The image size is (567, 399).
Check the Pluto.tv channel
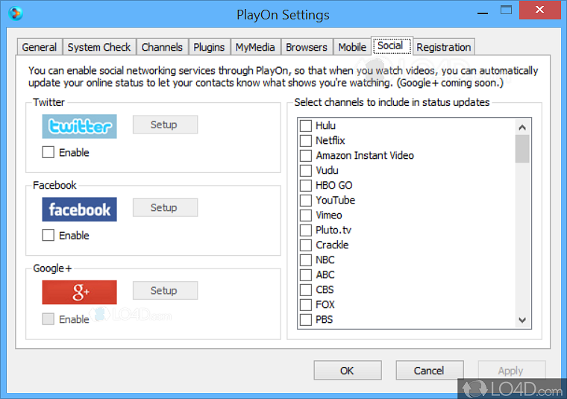(x=306, y=230)
